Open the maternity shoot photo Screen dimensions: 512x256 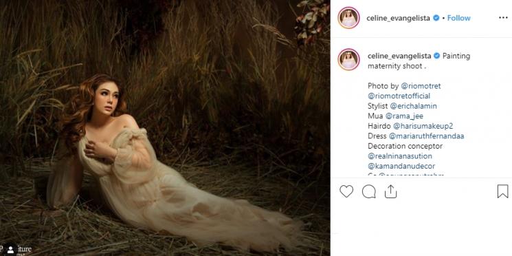tap(165, 128)
